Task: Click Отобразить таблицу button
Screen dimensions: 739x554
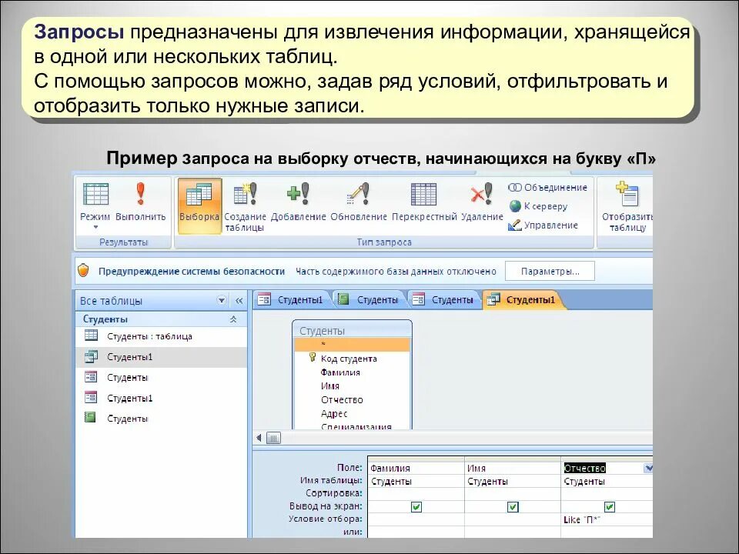Action: click(627, 206)
